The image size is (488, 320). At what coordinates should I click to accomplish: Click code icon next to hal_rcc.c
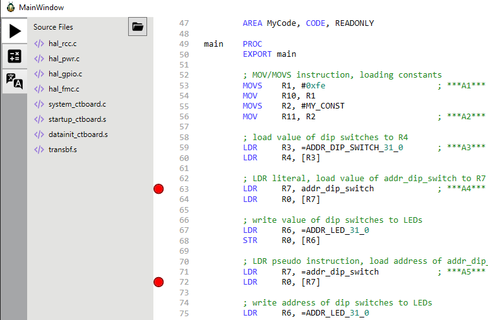tap(39, 44)
